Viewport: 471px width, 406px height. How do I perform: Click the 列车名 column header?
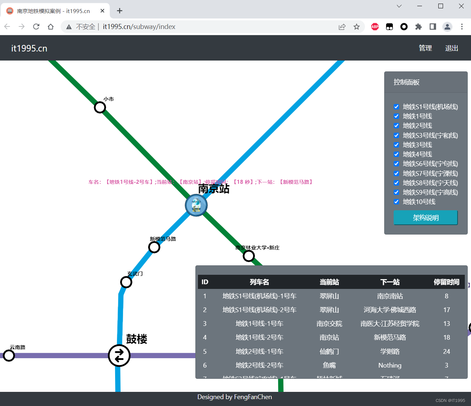pyautogui.click(x=259, y=282)
